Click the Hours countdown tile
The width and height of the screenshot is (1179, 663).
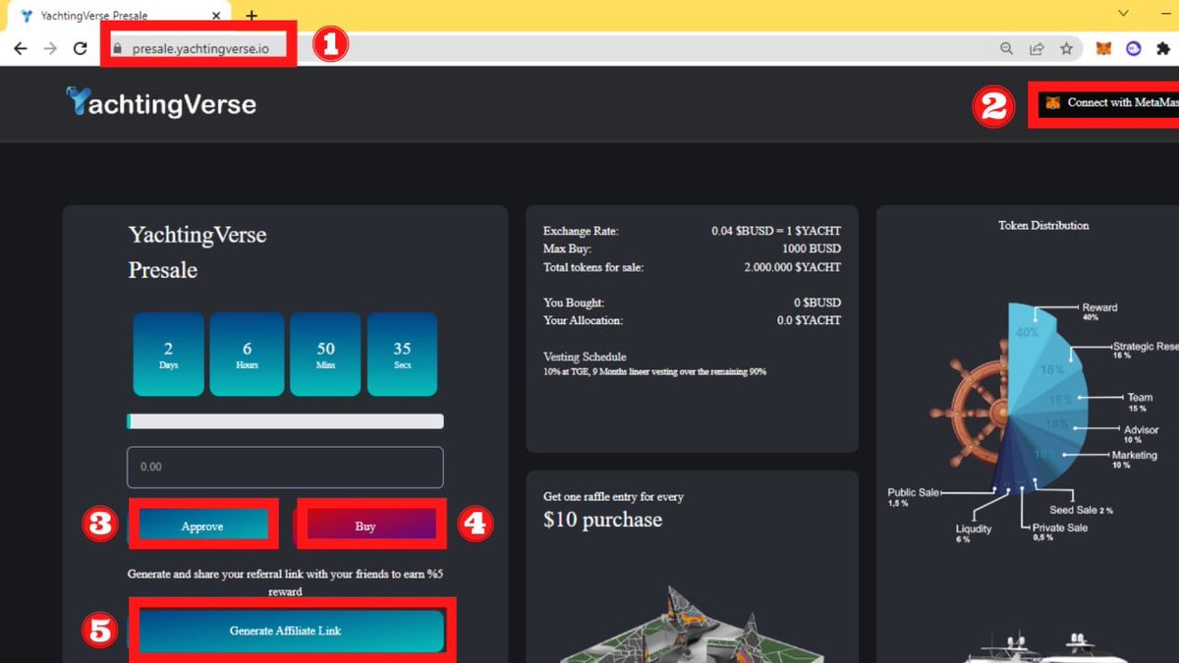248,355
